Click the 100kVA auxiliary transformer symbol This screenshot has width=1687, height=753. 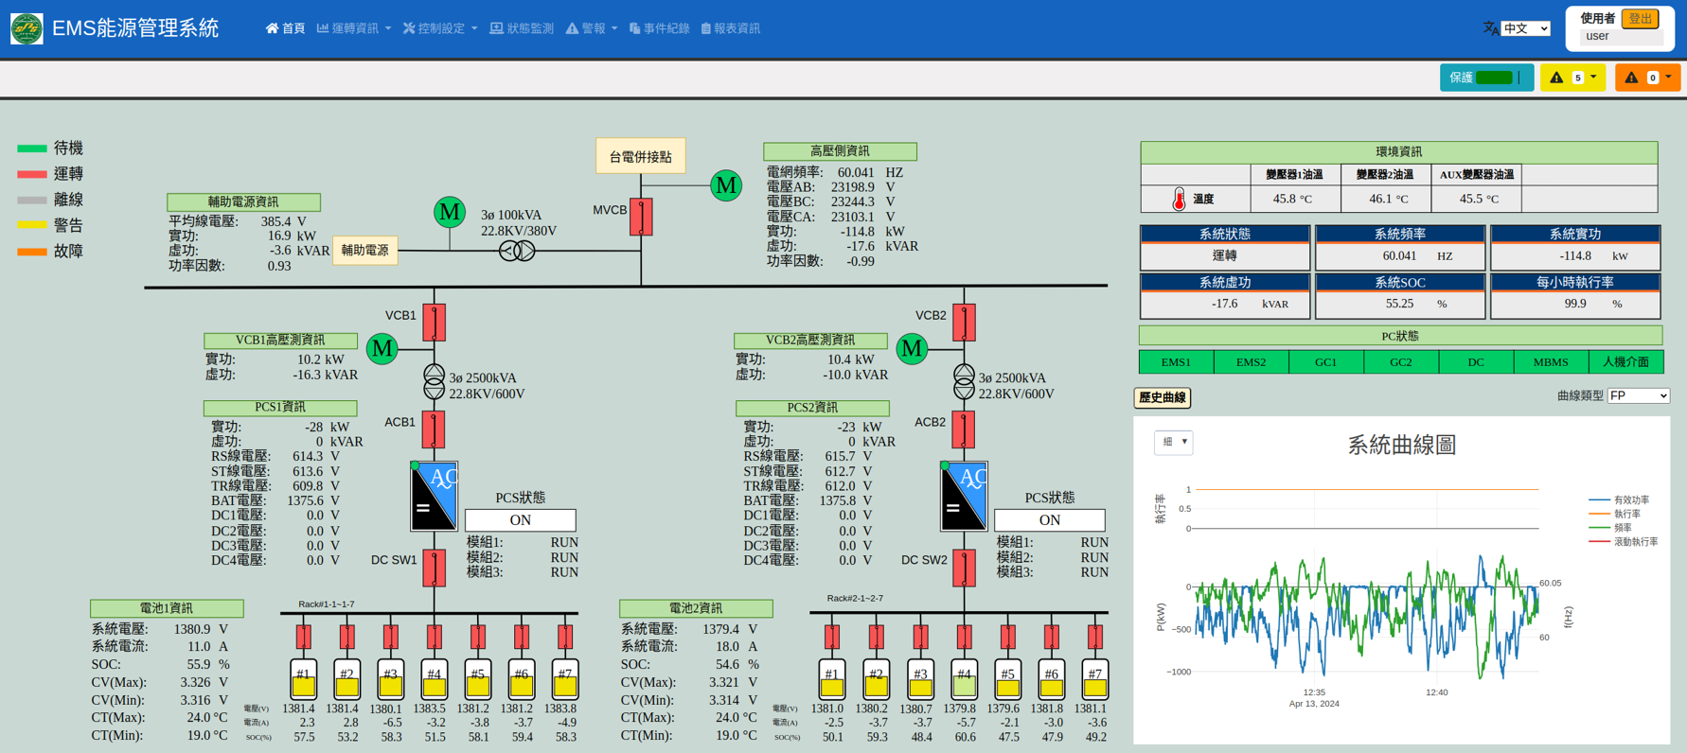(x=517, y=251)
